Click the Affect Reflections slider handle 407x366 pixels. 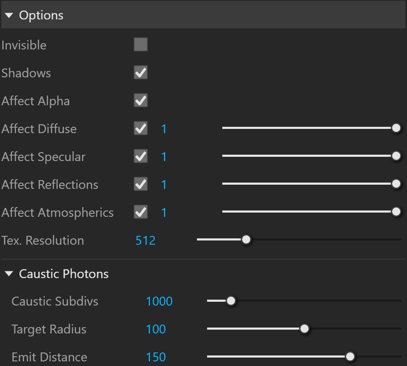click(x=396, y=184)
